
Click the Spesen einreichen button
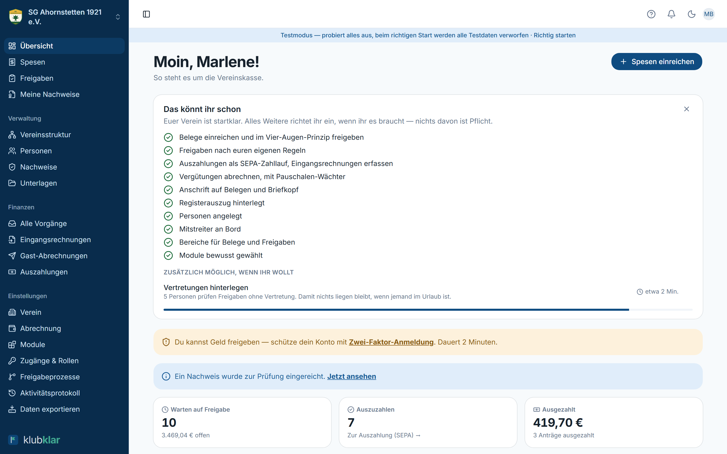coord(656,62)
